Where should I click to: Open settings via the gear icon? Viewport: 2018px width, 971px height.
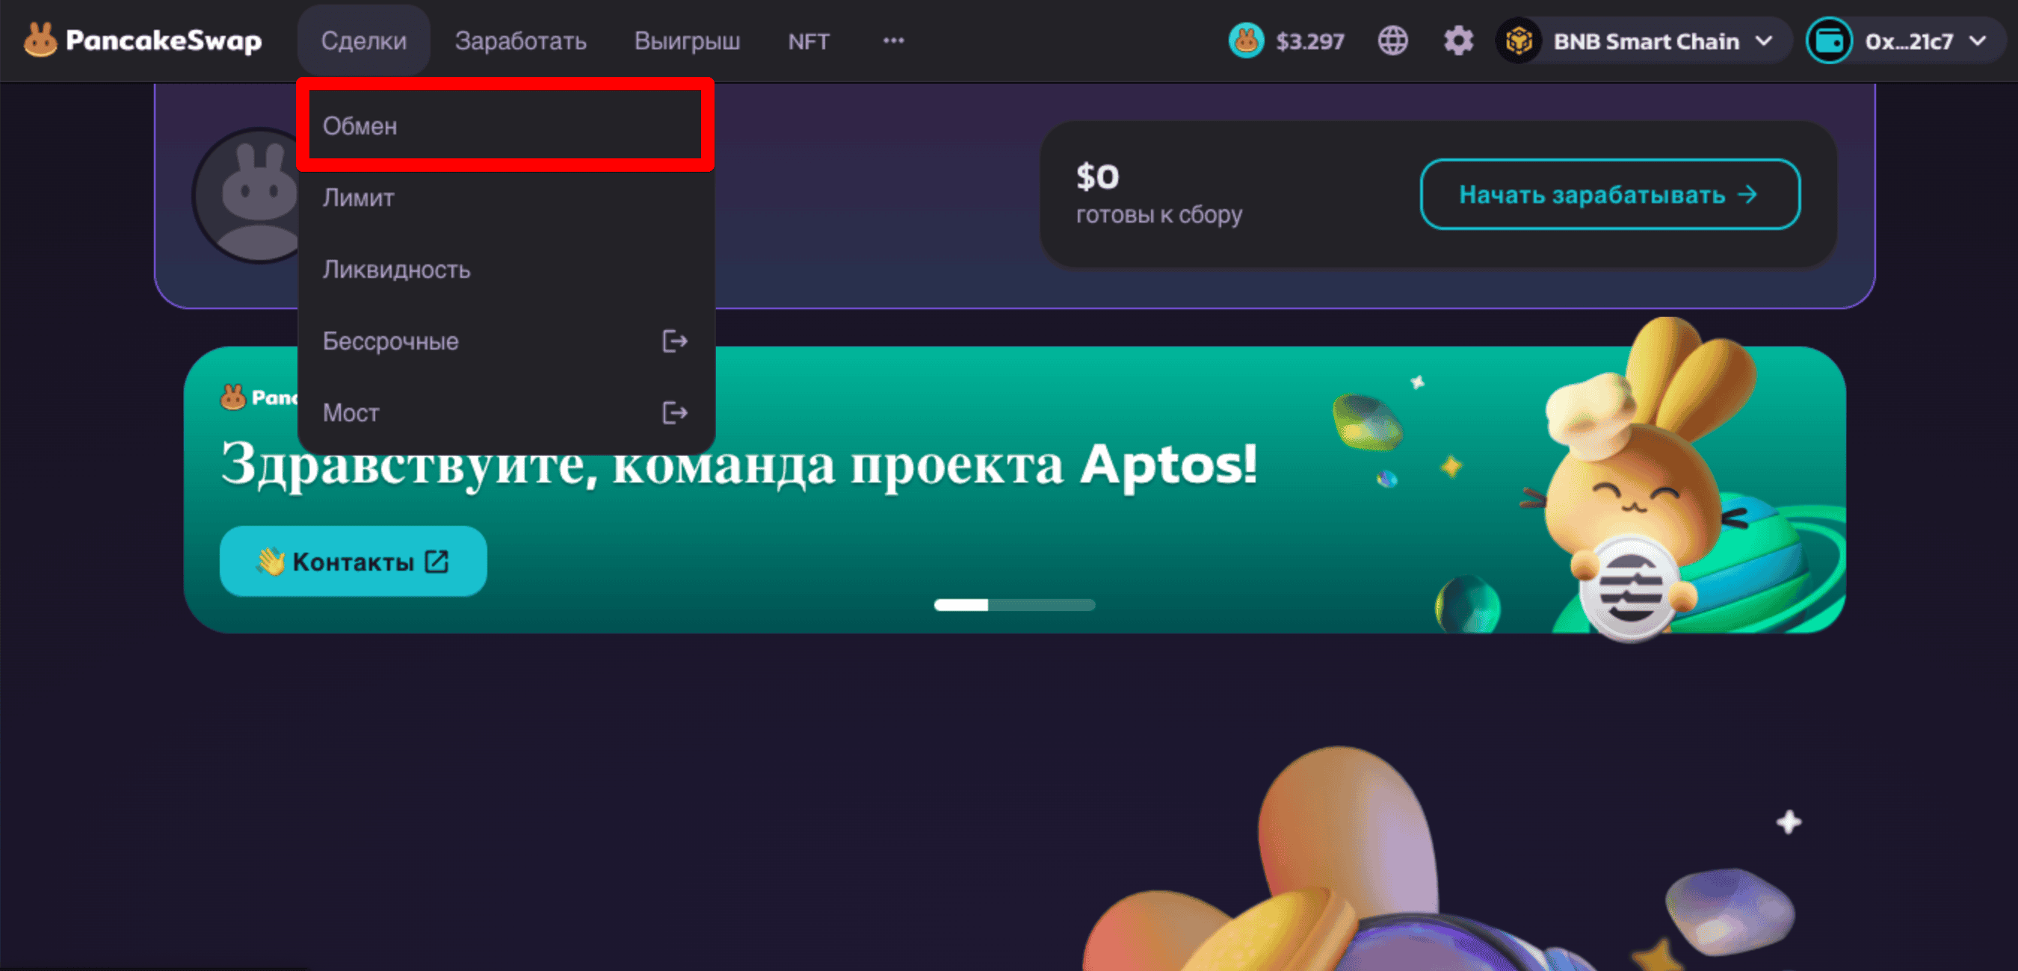tap(1458, 41)
